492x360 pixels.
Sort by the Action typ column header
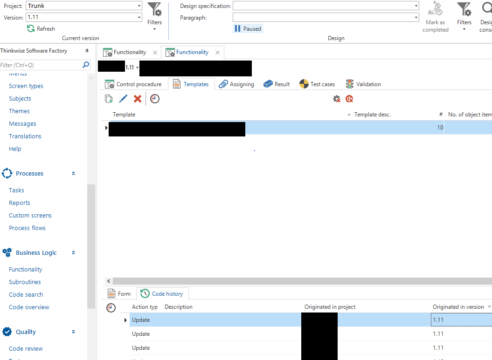coord(145,307)
